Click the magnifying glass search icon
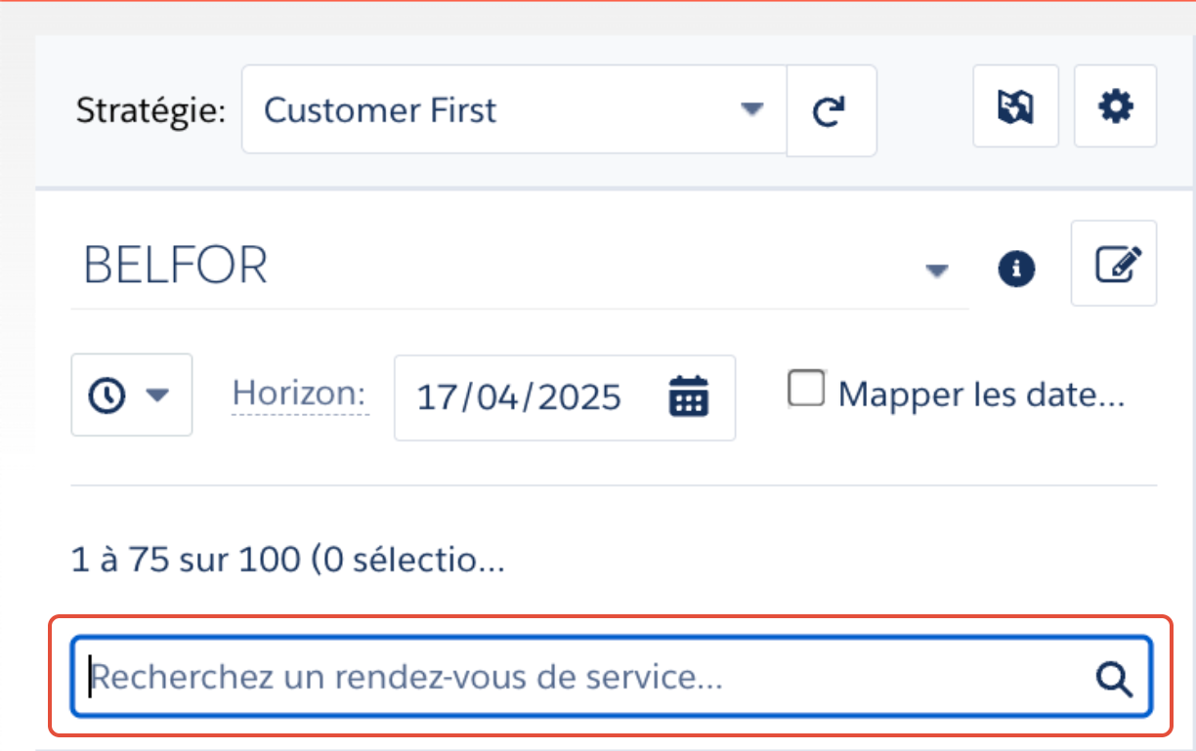The width and height of the screenshot is (1196, 751). click(x=1113, y=677)
